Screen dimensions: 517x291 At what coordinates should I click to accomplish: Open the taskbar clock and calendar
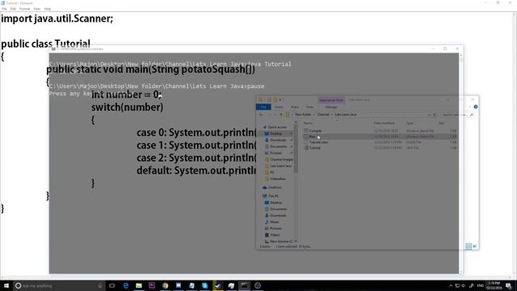click(494, 285)
